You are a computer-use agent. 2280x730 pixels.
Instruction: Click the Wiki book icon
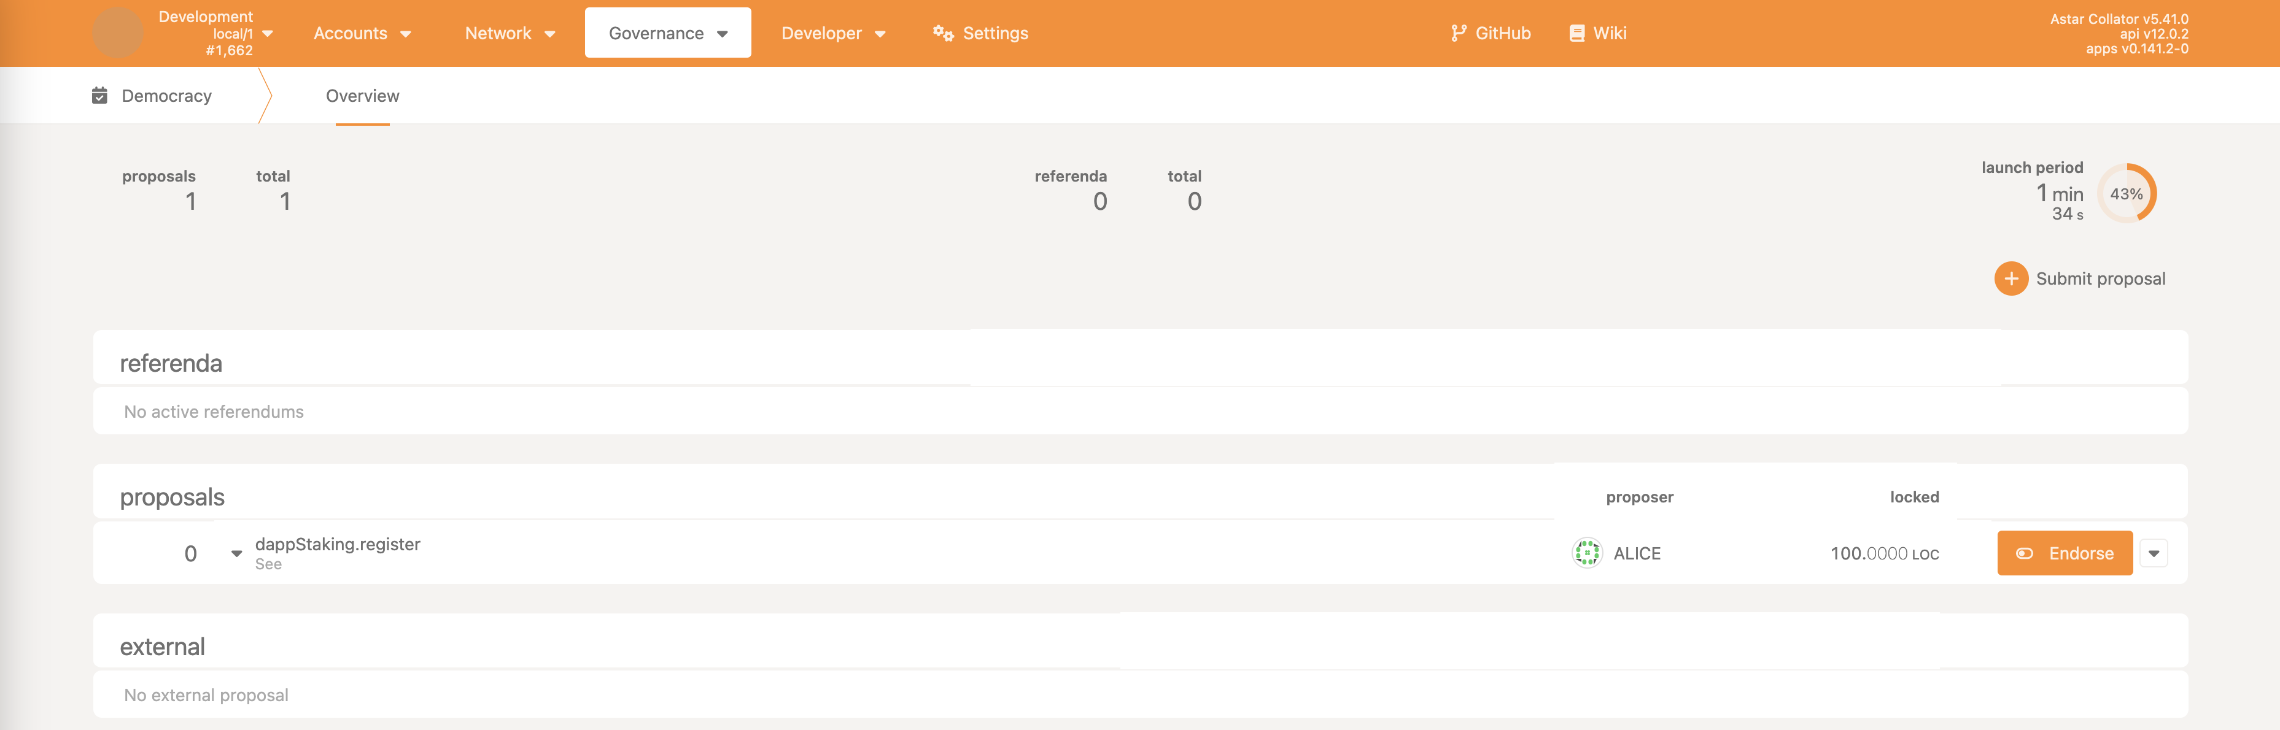(1576, 33)
